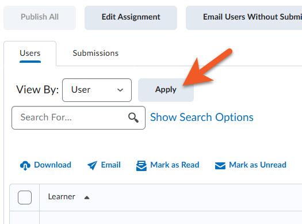Focus the Search For input field

pos(78,117)
